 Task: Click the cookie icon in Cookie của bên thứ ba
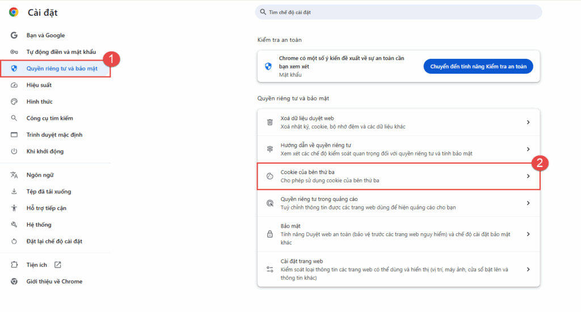(270, 176)
